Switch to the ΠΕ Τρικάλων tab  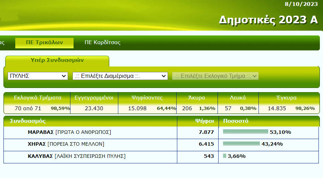tap(44, 42)
